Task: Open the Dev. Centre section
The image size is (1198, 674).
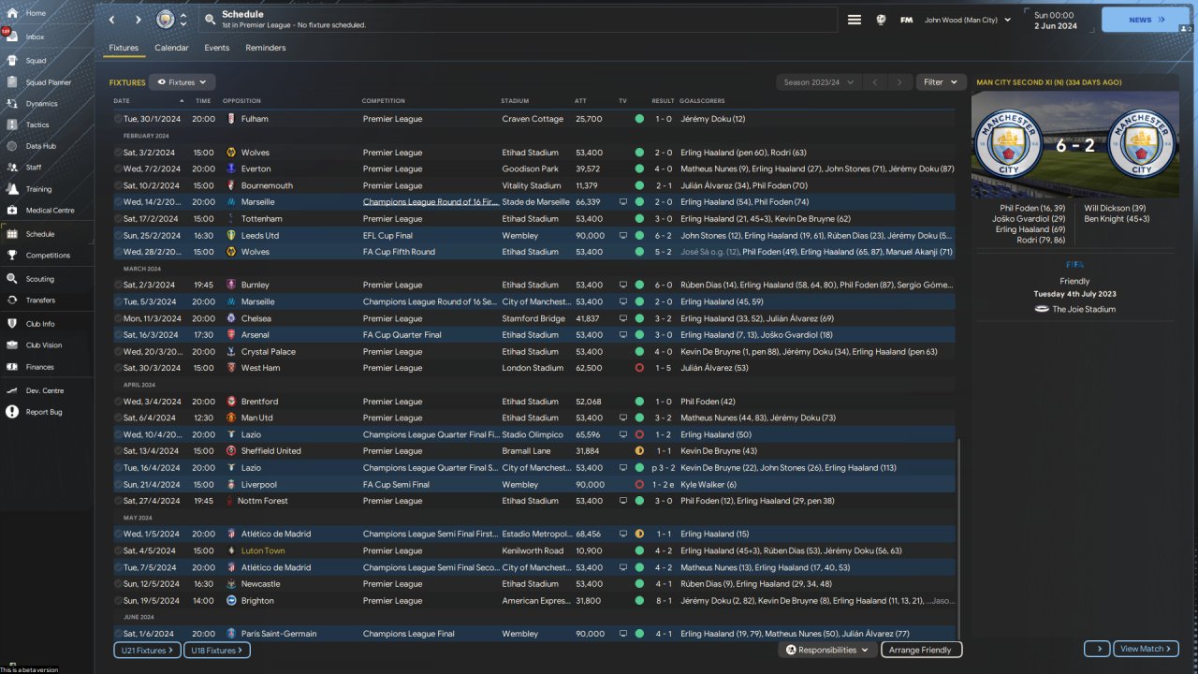Action: point(45,390)
